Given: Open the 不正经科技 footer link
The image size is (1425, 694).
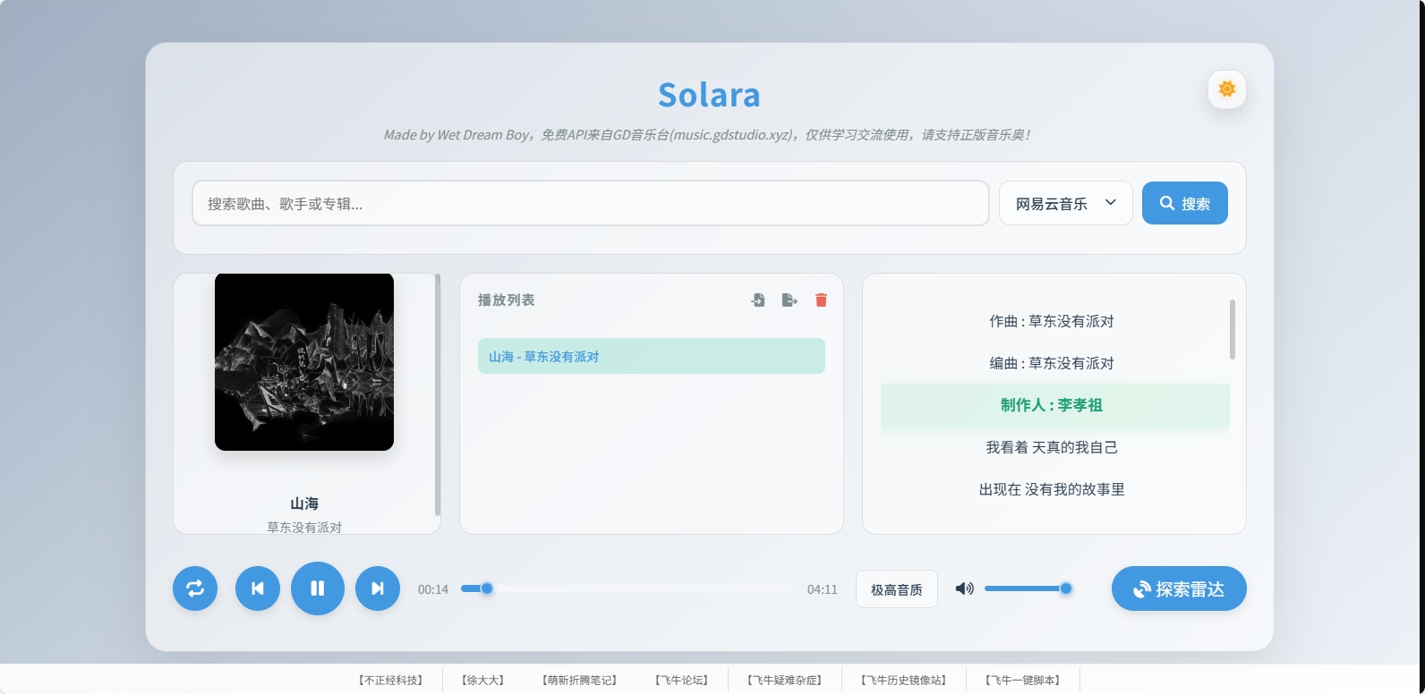Looking at the screenshot, I should coord(390,681).
